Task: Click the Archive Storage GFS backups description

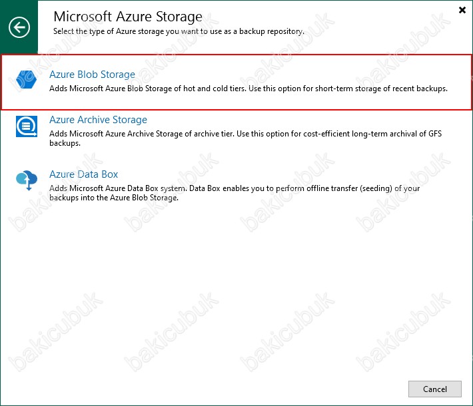Action: pyautogui.click(x=245, y=138)
